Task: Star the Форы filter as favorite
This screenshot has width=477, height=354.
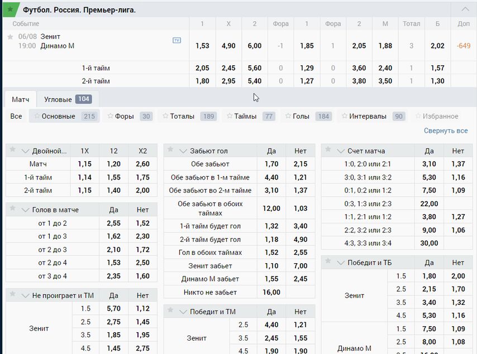Action: point(111,115)
